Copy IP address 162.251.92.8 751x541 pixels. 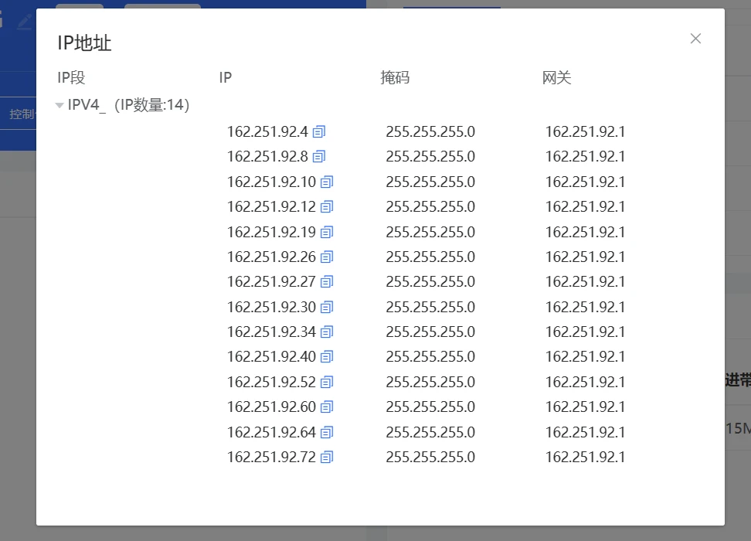click(x=319, y=157)
